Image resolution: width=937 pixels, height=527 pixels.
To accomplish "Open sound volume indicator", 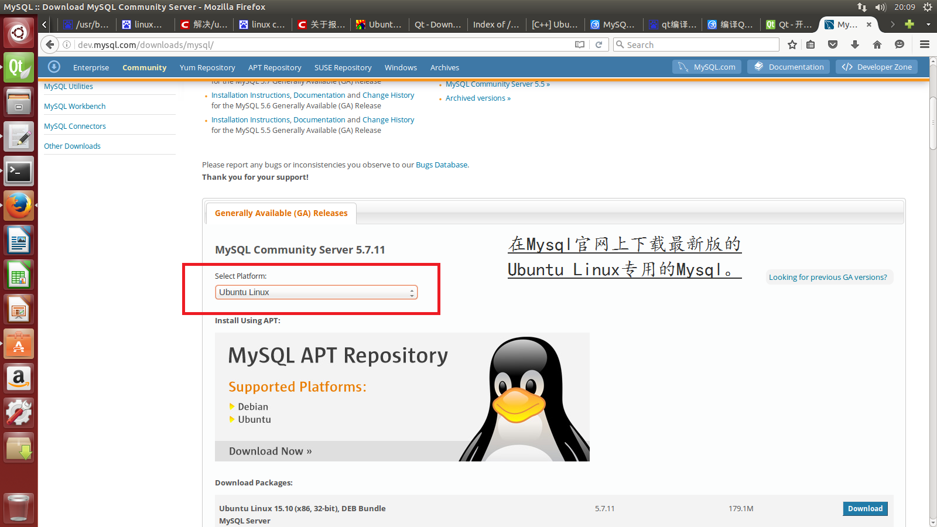I will (x=881, y=7).
